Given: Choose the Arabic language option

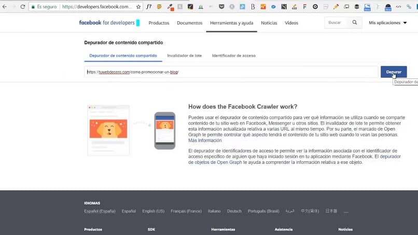Looking at the screenshot, I should tap(290, 211).
